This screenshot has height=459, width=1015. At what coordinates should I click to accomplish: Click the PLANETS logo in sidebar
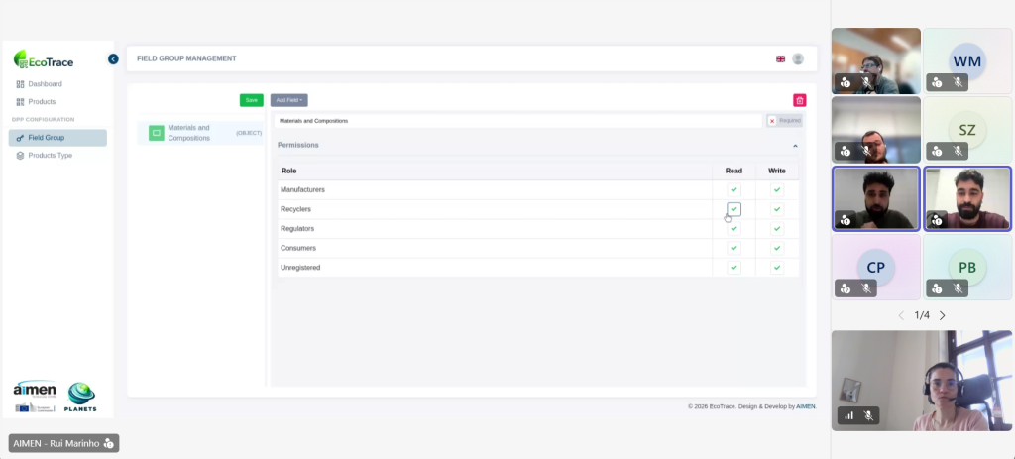click(81, 397)
